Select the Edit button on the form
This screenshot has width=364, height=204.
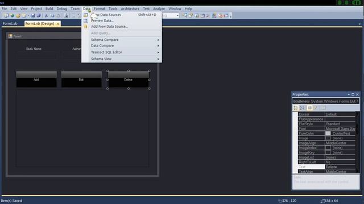[x=81, y=79]
